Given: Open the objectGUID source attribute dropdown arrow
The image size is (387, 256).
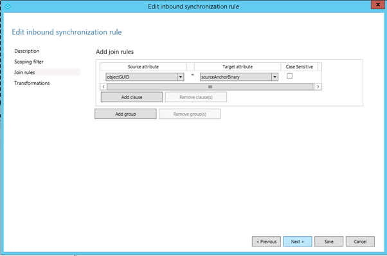Looking at the screenshot, I should [x=181, y=77].
